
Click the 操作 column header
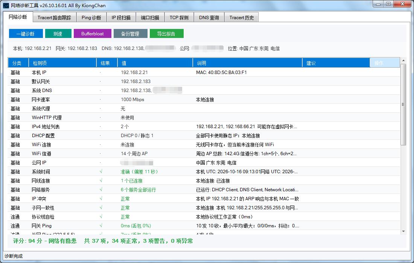[385, 63]
